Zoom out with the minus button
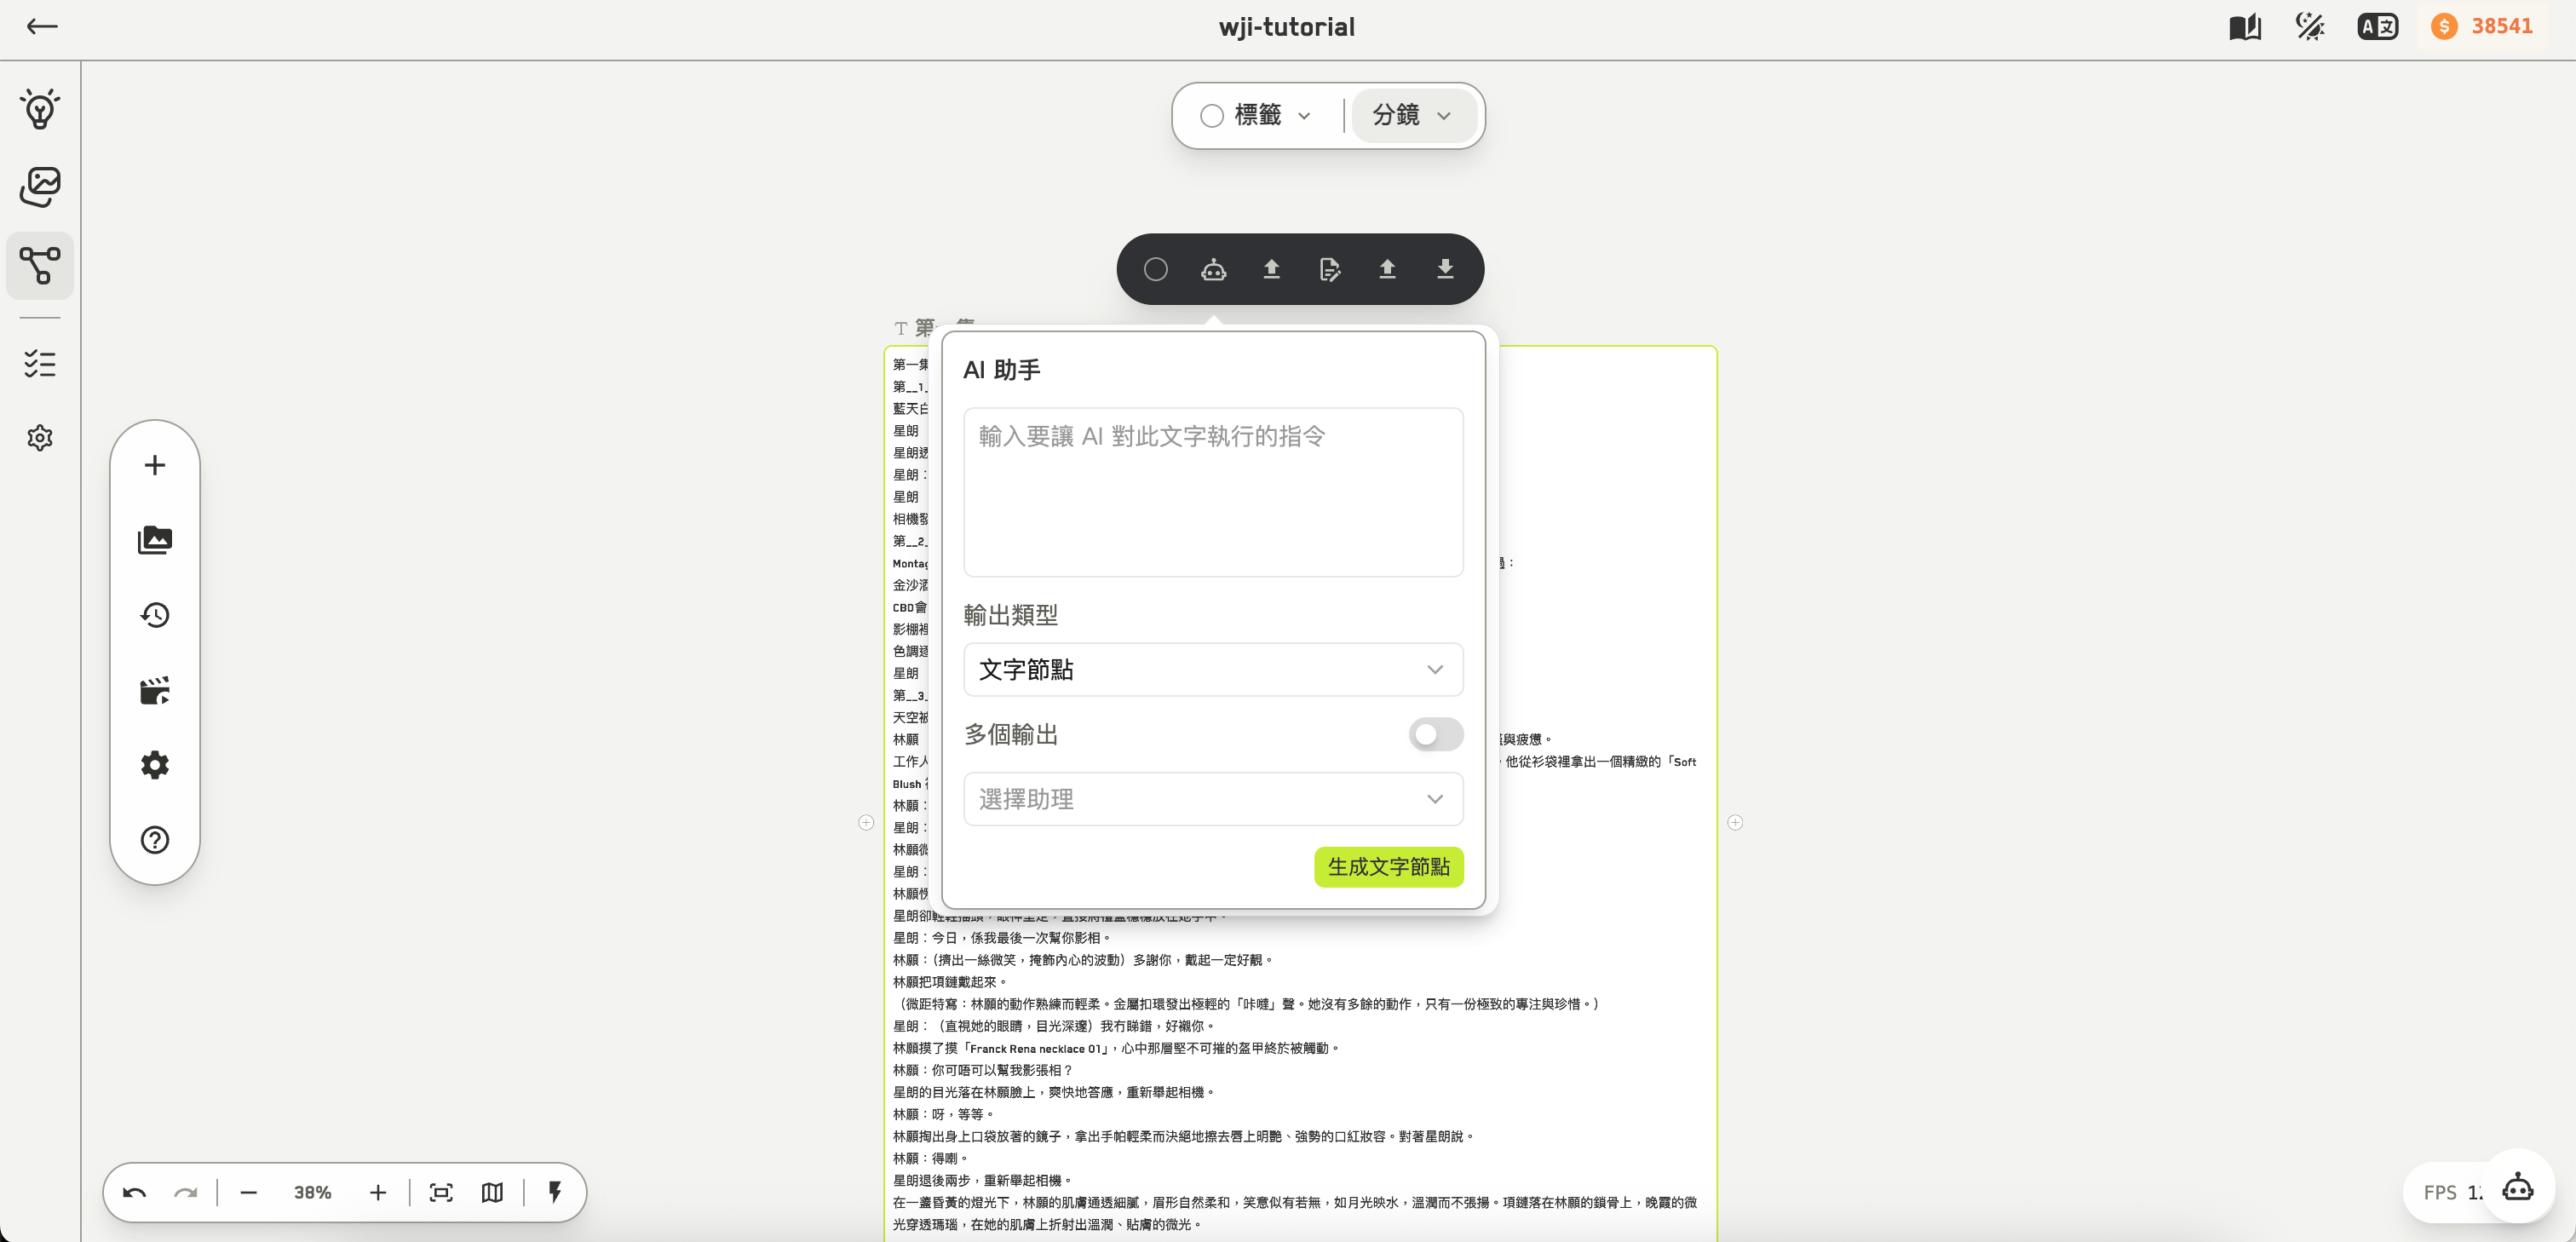2576x1242 pixels. pos(249,1192)
